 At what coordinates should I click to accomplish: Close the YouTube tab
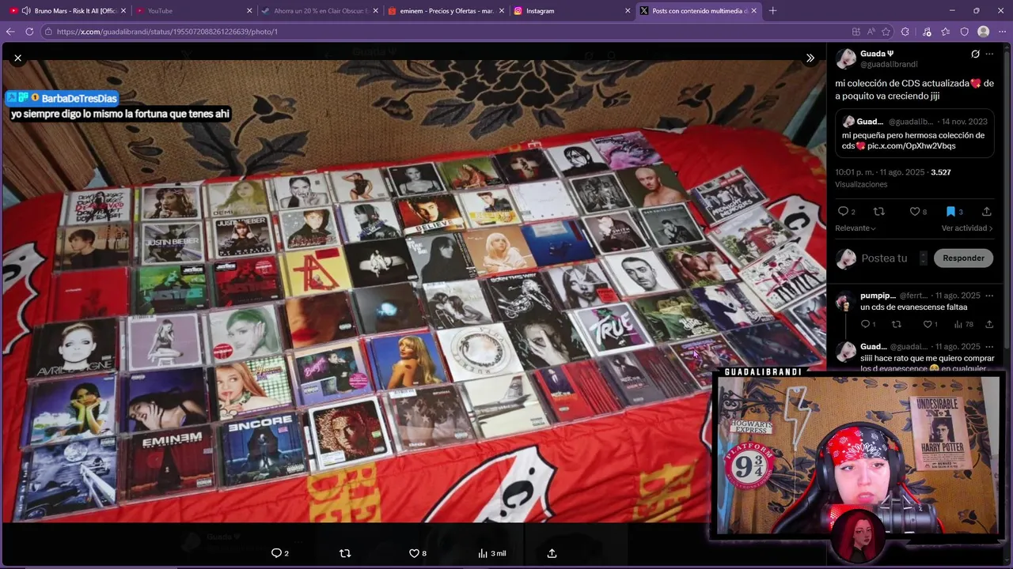click(x=249, y=10)
